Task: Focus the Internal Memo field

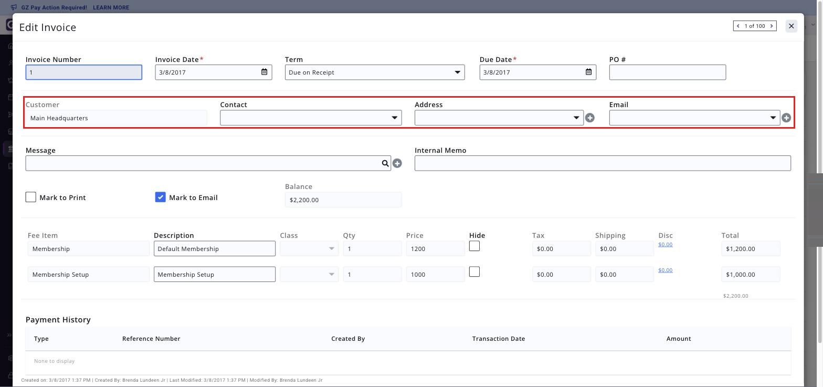Action: tap(603, 163)
